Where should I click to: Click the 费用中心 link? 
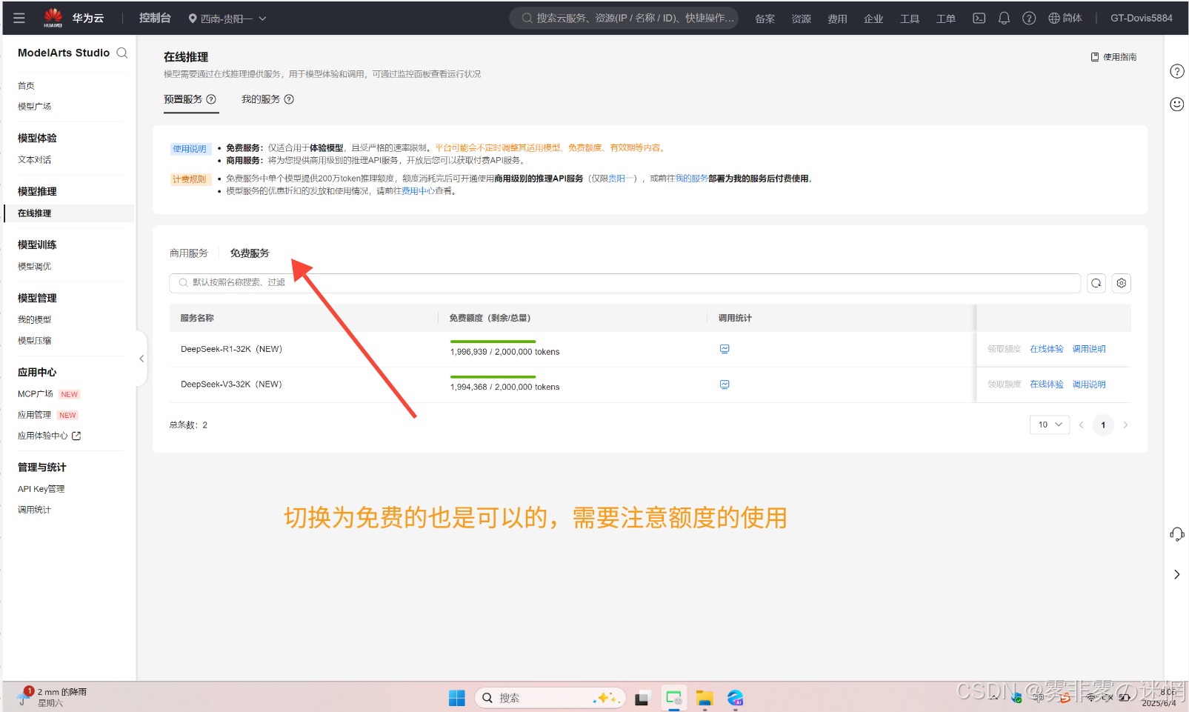tap(418, 191)
